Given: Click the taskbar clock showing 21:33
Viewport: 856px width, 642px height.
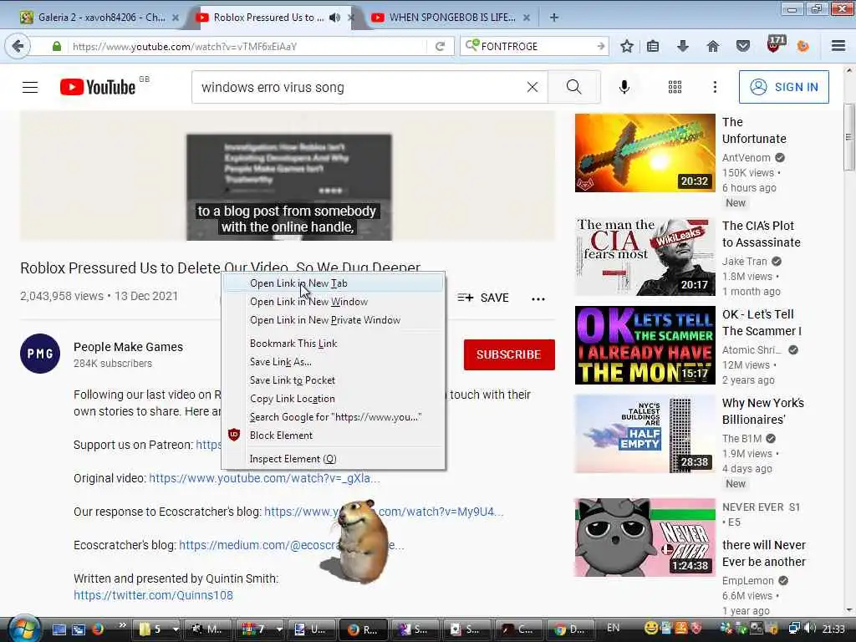Looking at the screenshot, I should 833,629.
